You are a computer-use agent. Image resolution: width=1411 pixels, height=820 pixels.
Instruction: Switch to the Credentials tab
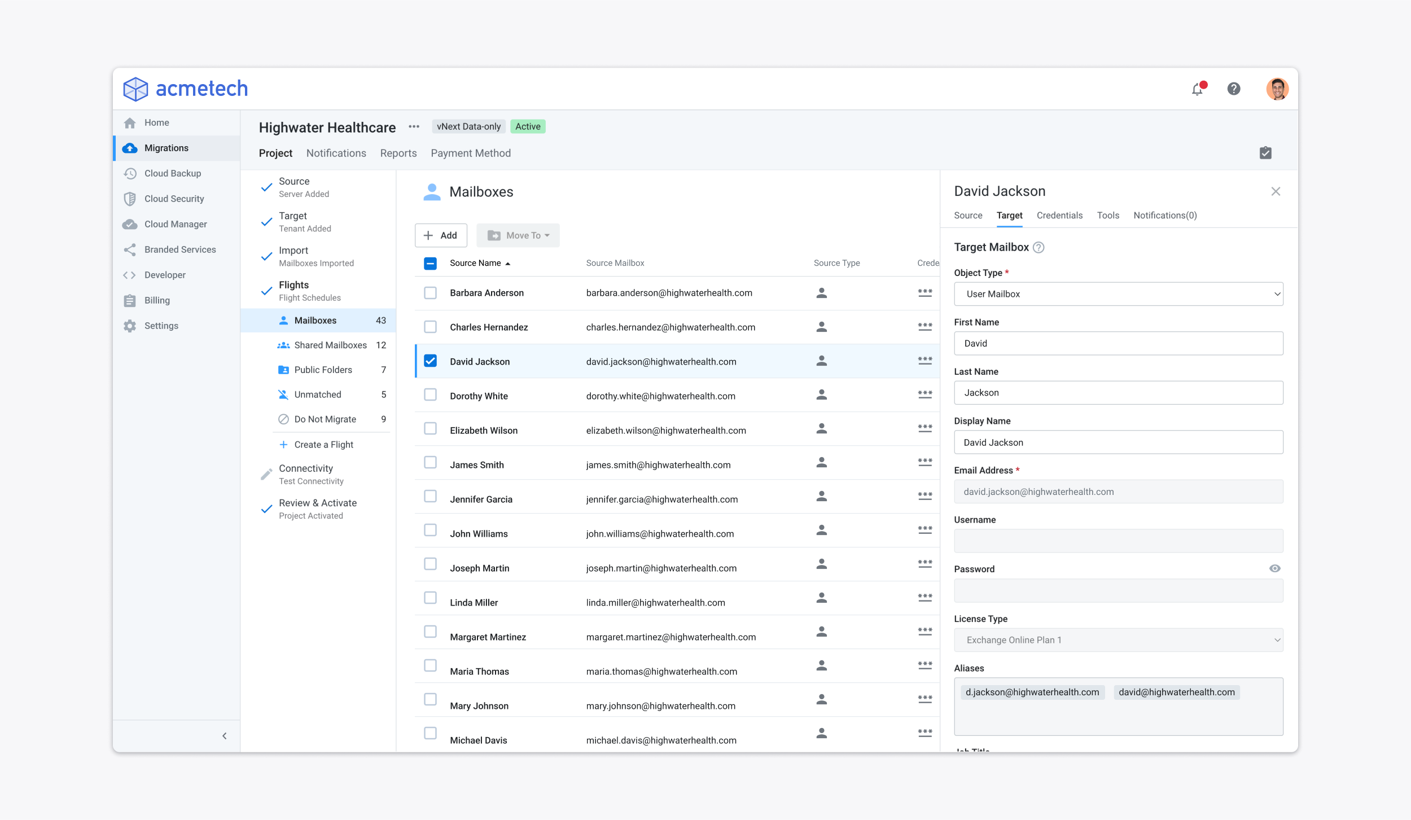(x=1059, y=215)
